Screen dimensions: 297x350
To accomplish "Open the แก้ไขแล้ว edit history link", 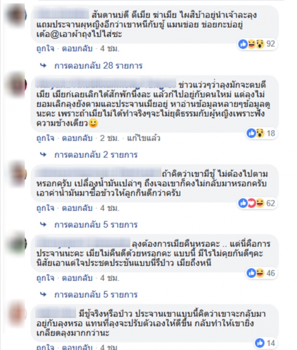I will (x=144, y=138).
